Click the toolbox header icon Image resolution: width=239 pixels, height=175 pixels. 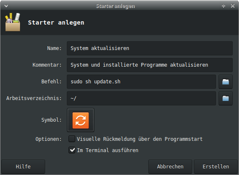click(x=13, y=22)
